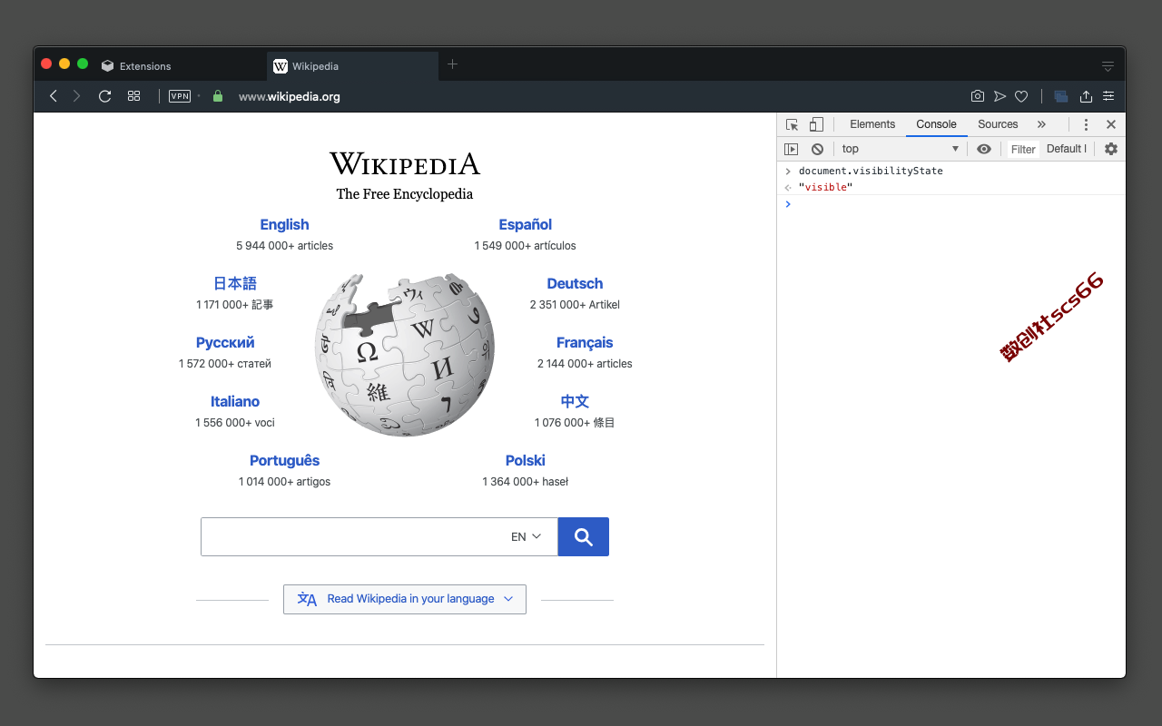Open the share/upload icon in toolbar
This screenshot has width=1162, height=726.
[1086, 96]
